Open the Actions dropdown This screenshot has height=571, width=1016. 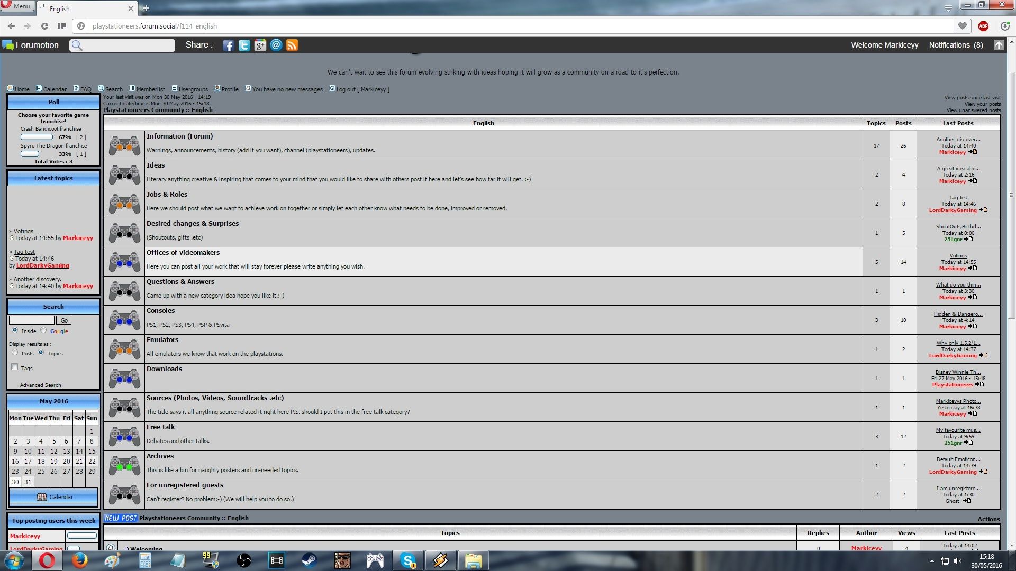click(x=988, y=519)
